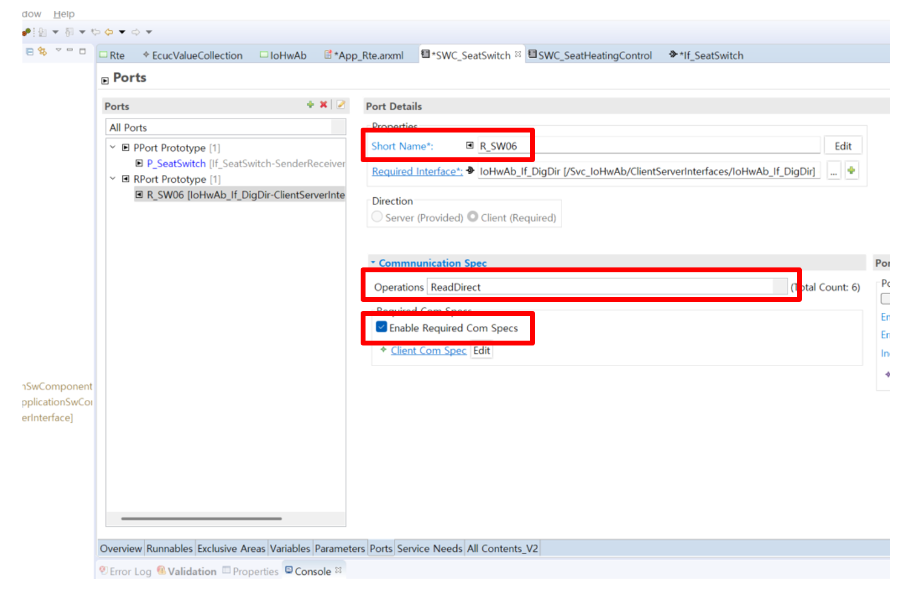
Task: Click the yellow back navigation arrow
Action: [x=109, y=32]
